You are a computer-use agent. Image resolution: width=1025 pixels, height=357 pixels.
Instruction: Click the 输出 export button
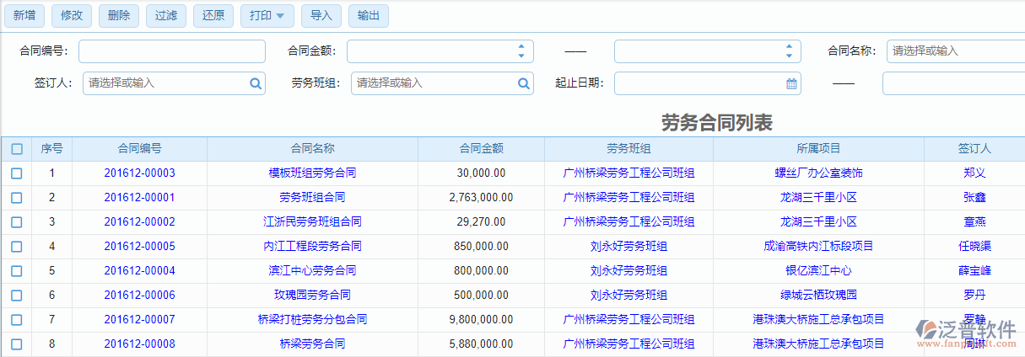point(369,15)
